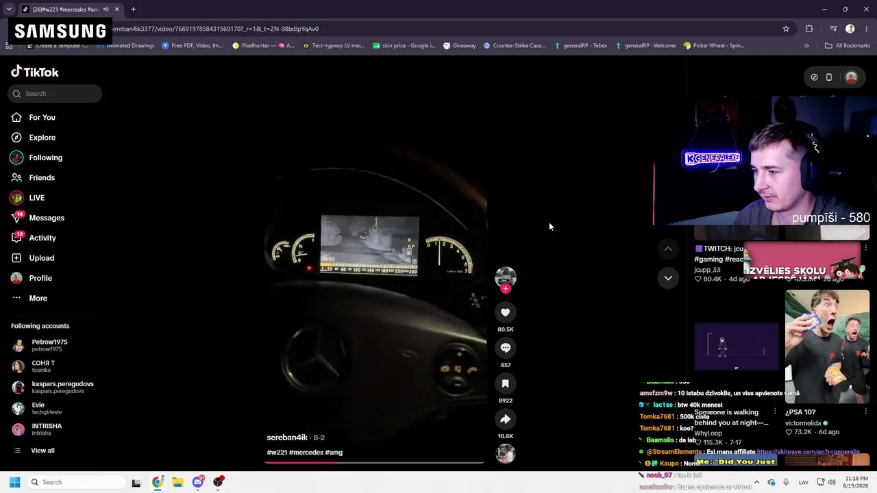Viewport: 877px width, 493px height.
Task: Share the video with the arrow icon
Action: [x=506, y=419]
